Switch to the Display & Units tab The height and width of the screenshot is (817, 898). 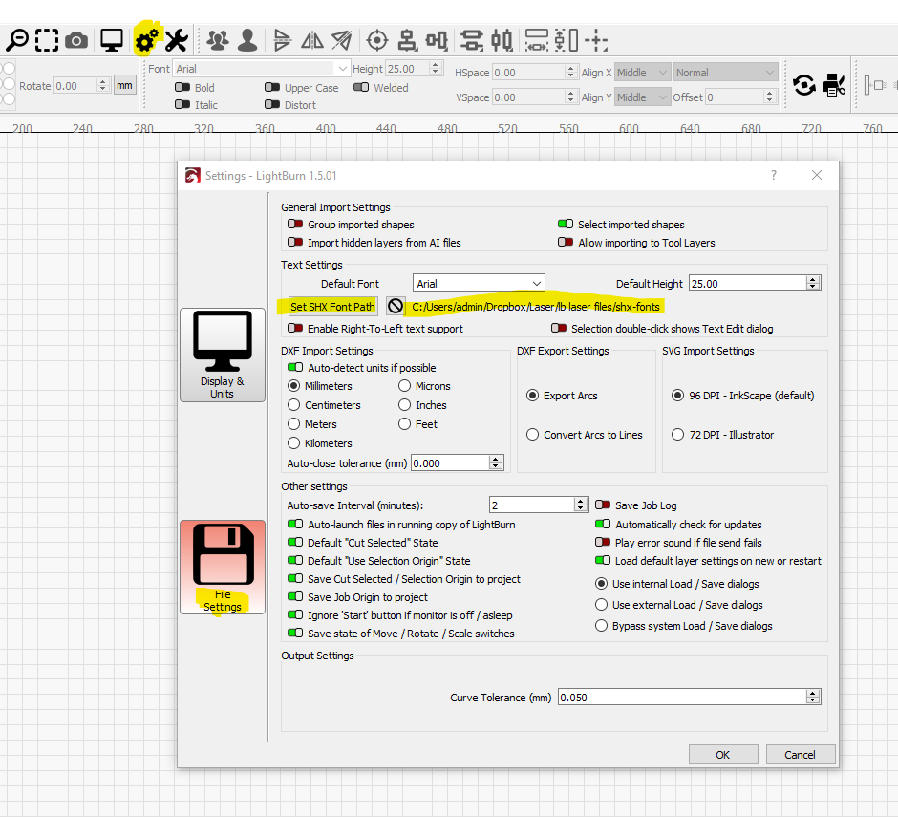coord(223,355)
